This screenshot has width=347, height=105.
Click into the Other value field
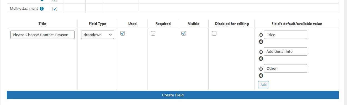(x=286, y=68)
